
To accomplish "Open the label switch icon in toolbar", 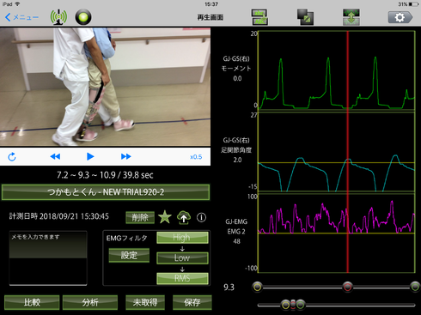I will coord(259,17).
